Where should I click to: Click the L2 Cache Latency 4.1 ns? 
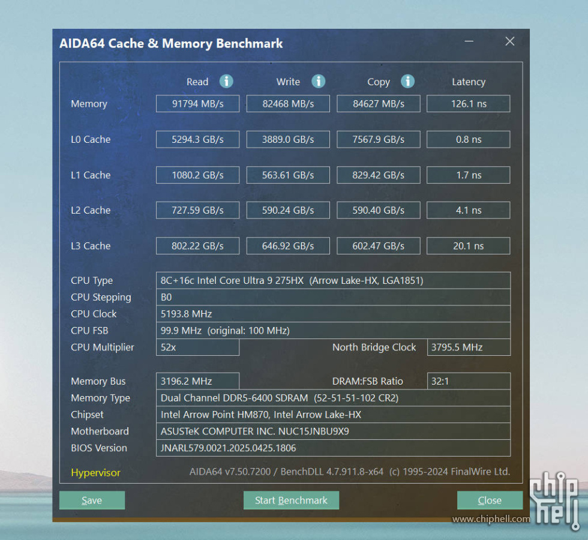[469, 211]
